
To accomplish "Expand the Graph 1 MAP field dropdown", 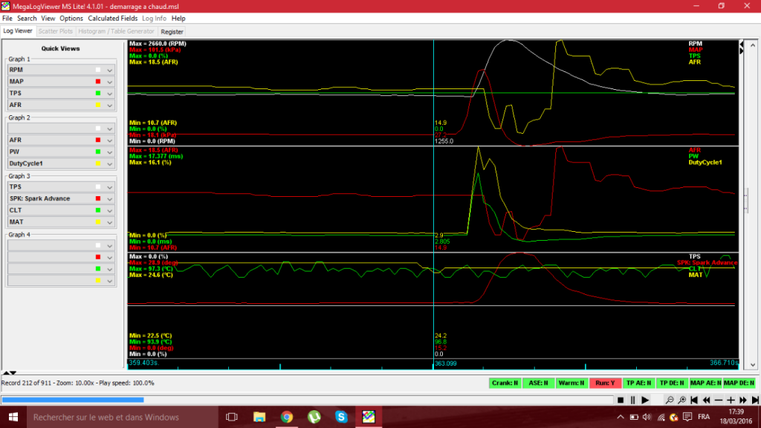I will pyautogui.click(x=110, y=82).
